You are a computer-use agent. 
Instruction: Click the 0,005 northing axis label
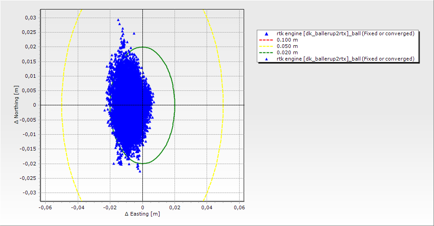[x=29, y=91]
